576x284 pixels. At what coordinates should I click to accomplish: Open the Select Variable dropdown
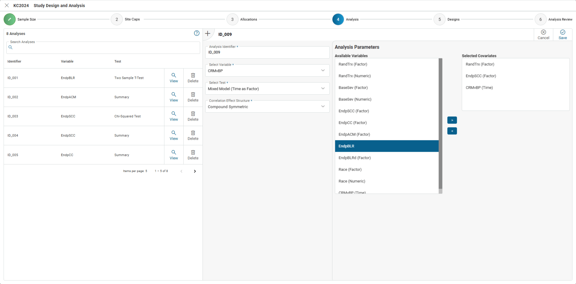[267, 70]
